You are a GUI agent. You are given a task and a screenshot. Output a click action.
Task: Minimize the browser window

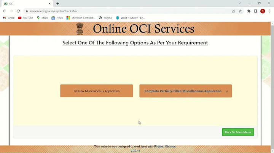[x=250, y=3]
